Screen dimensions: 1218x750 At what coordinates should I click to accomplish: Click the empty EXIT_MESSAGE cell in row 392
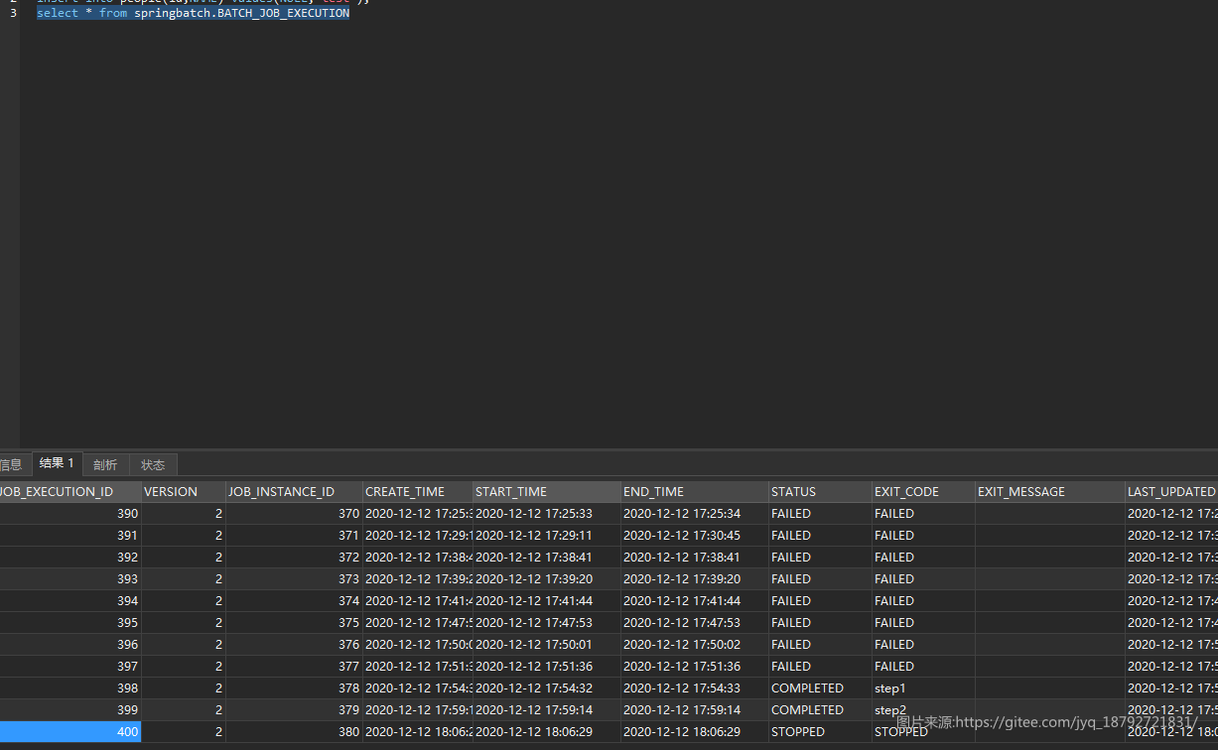click(1050, 558)
